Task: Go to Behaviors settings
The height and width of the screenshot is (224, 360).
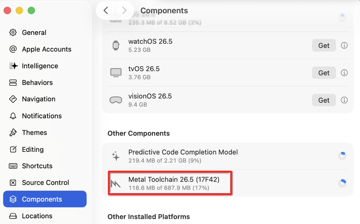Action: click(45, 83)
